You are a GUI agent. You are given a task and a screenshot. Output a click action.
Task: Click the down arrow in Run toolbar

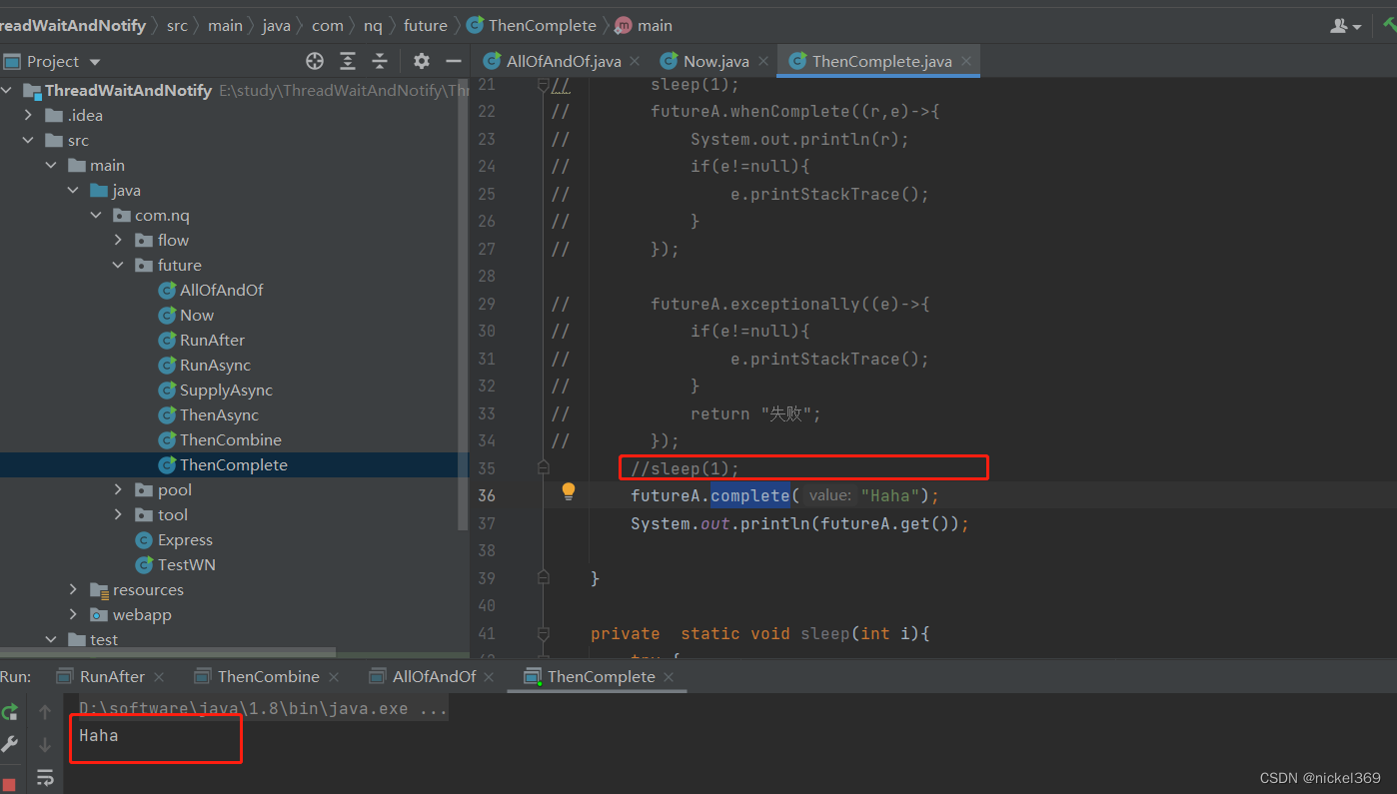(x=45, y=745)
